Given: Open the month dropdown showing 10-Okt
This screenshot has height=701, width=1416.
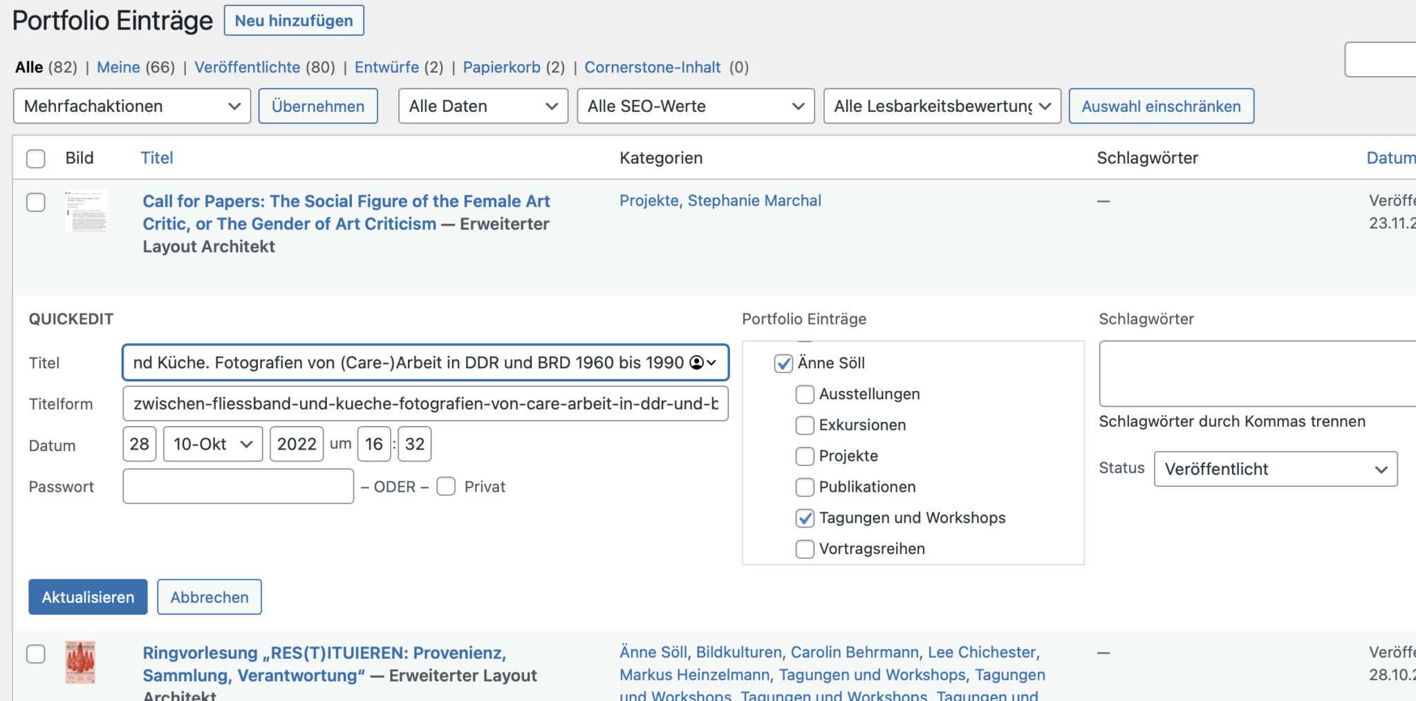Looking at the screenshot, I should tap(213, 444).
